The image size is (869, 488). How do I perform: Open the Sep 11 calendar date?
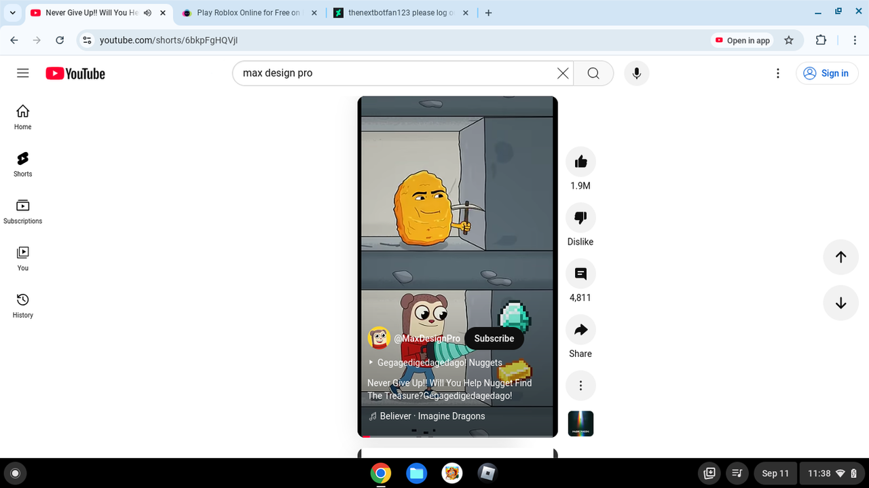click(x=775, y=473)
